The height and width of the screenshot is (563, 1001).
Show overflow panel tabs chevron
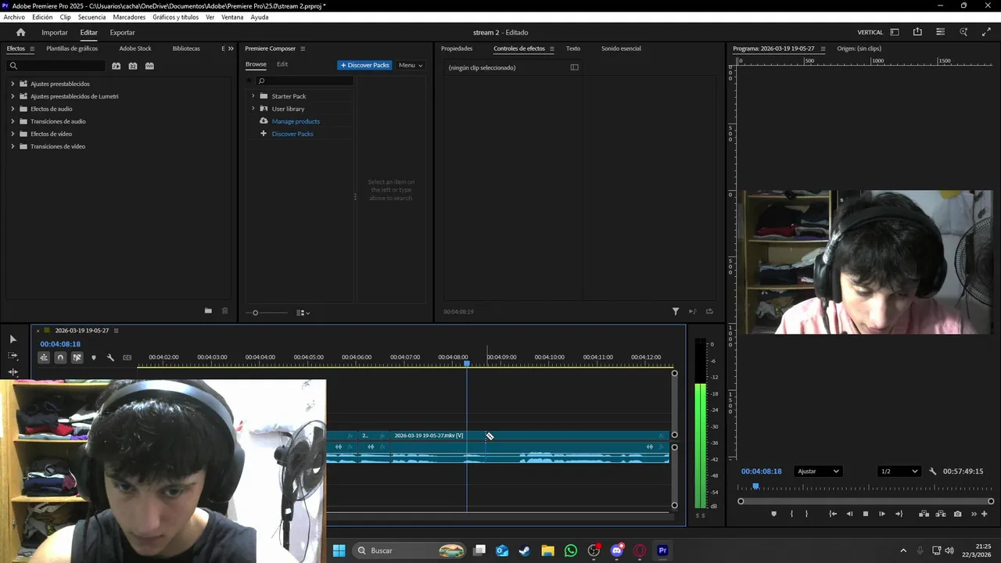(231, 48)
